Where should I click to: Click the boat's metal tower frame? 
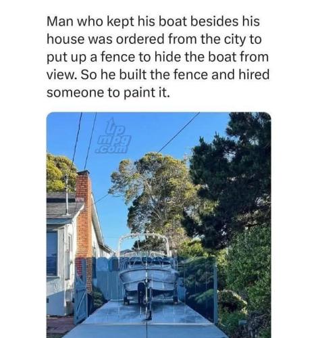tap(144, 244)
